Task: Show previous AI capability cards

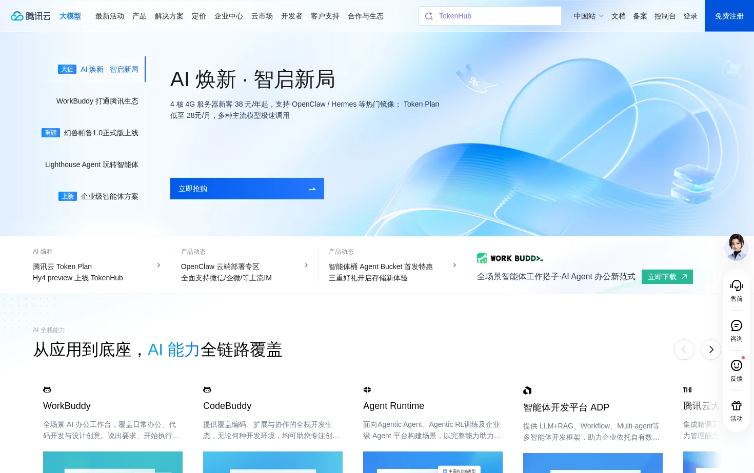Action: 684,349
